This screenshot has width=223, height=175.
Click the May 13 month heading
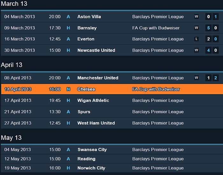coord(11,138)
